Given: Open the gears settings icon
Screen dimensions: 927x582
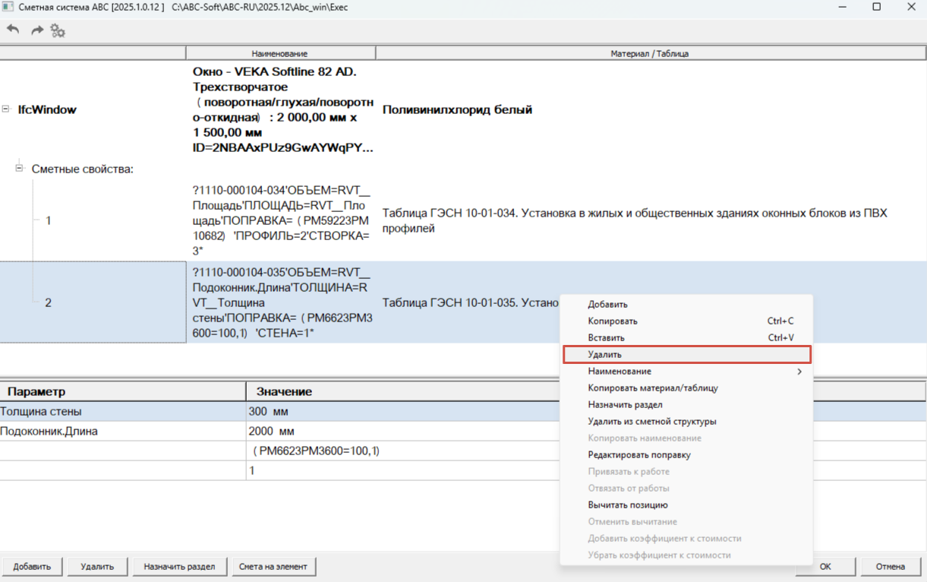Looking at the screenshot, I should (x=58, y=30).
